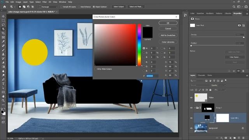Select the Zoom tool in toolbar
This screenshot has width=249, height=140.
tap(3, 100)
